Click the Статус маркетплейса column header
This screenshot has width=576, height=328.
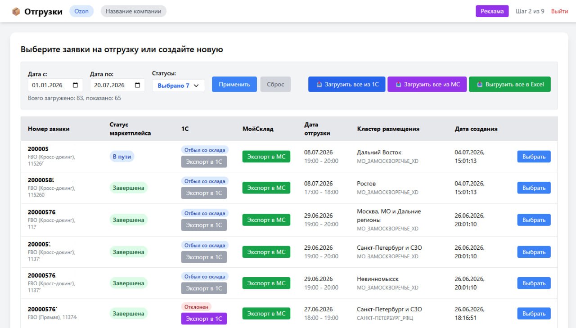click(130, 129)
